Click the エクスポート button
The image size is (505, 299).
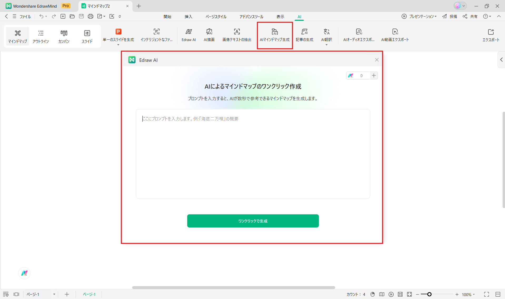click(x=491, y=35)
